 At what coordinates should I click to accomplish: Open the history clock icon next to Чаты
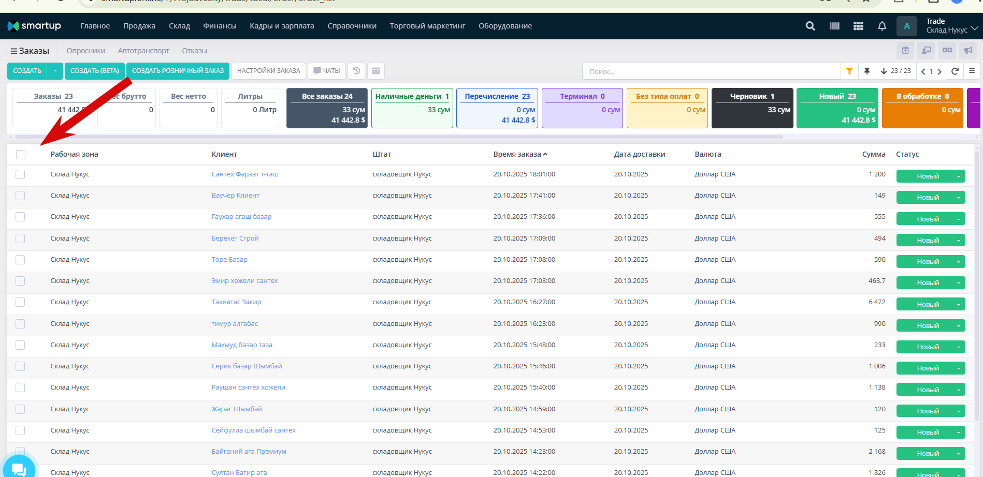[356, 71]
